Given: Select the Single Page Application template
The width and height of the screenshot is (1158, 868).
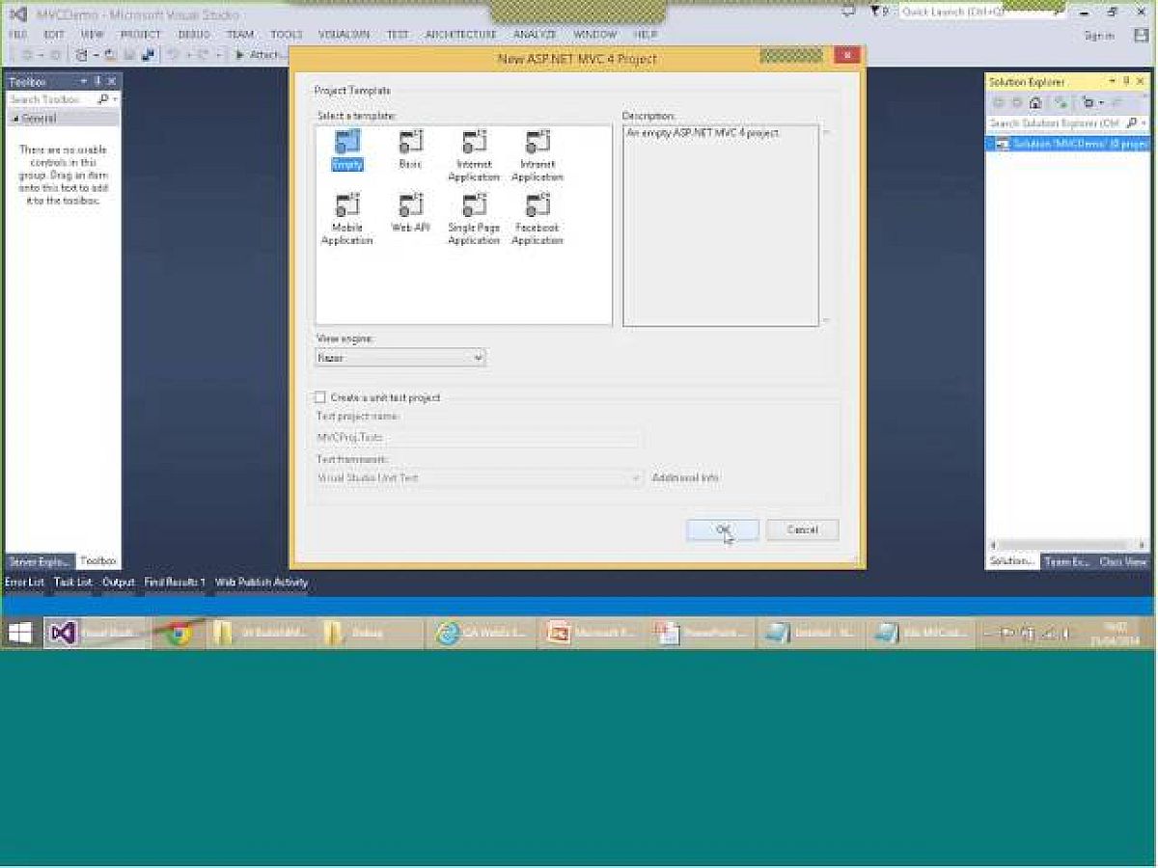Looking at the screenshot, I should 474,205.
